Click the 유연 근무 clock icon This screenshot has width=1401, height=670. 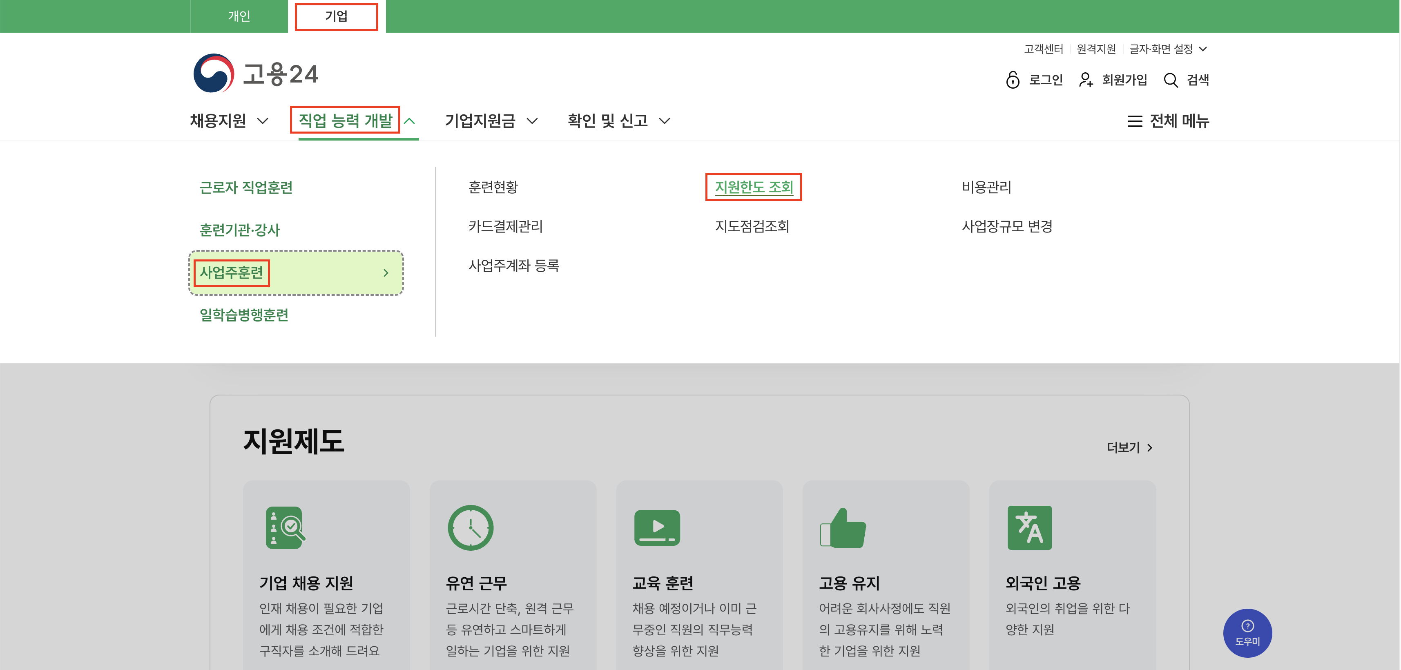click(471, 527)
